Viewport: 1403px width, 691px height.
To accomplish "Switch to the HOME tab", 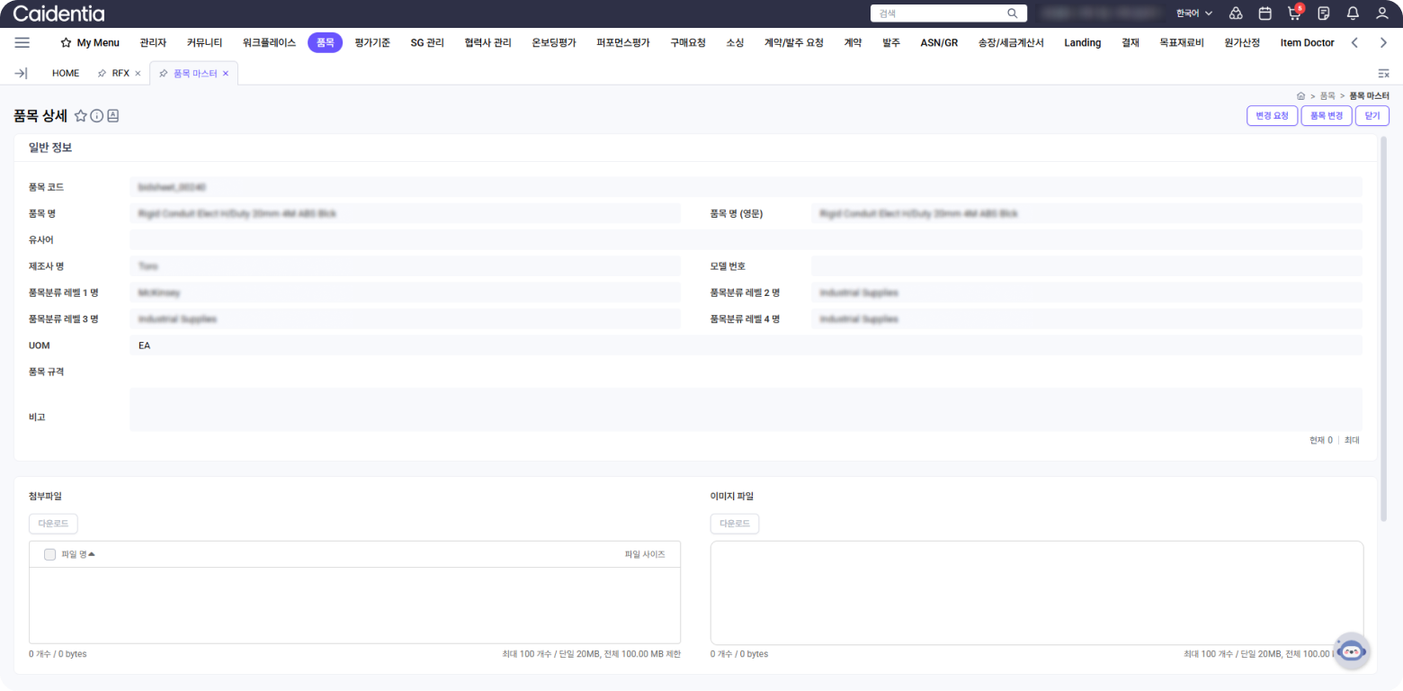I will point(66,74).
